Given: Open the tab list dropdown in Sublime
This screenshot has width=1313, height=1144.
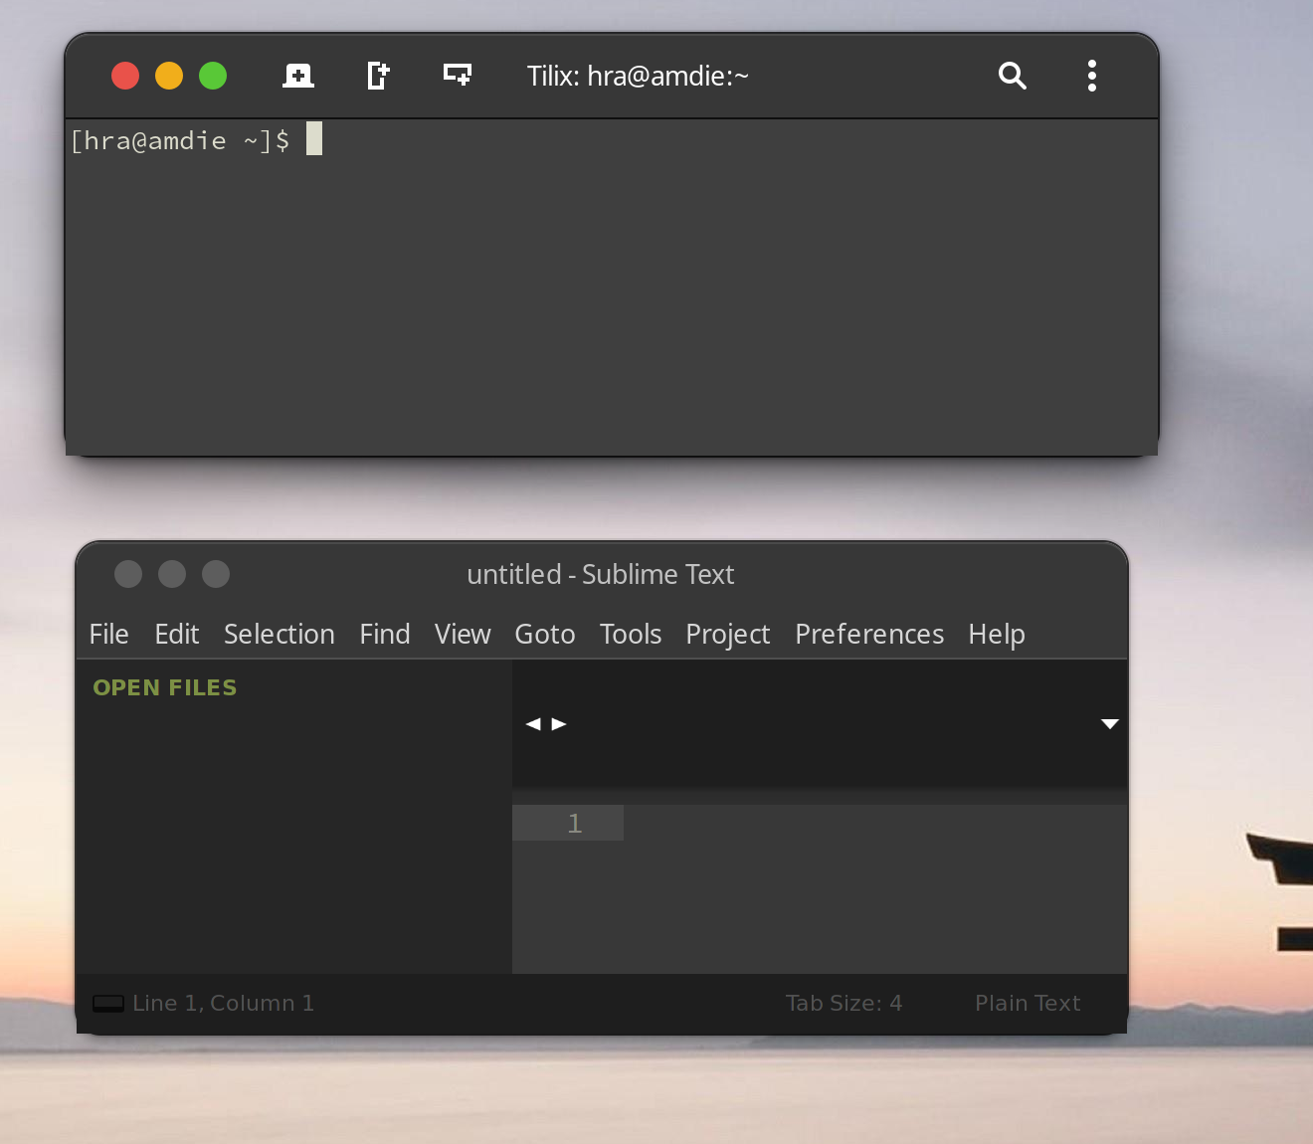Looking at the screenshot, I should click(1110, 723).
